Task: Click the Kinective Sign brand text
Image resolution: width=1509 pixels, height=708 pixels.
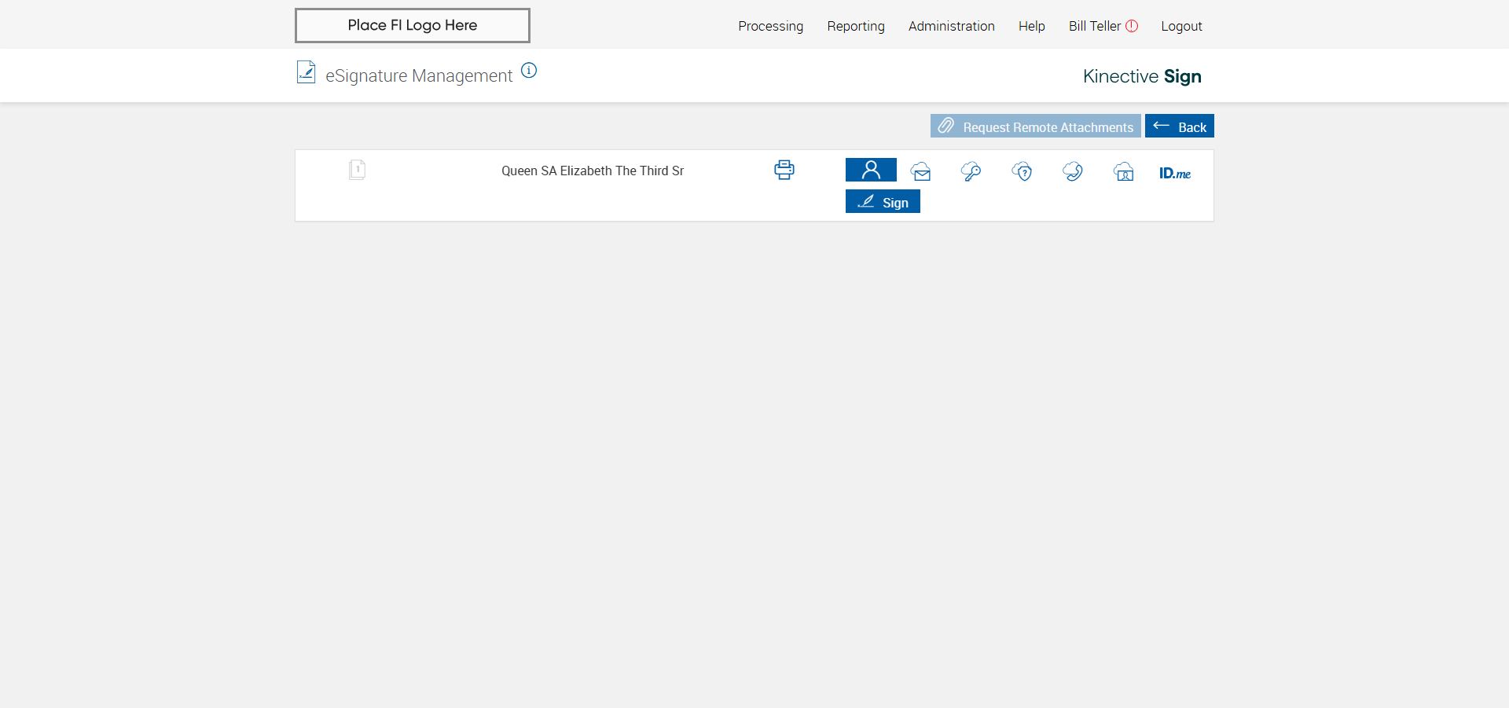Action: pyautogui.click(x=1142, y=76)
